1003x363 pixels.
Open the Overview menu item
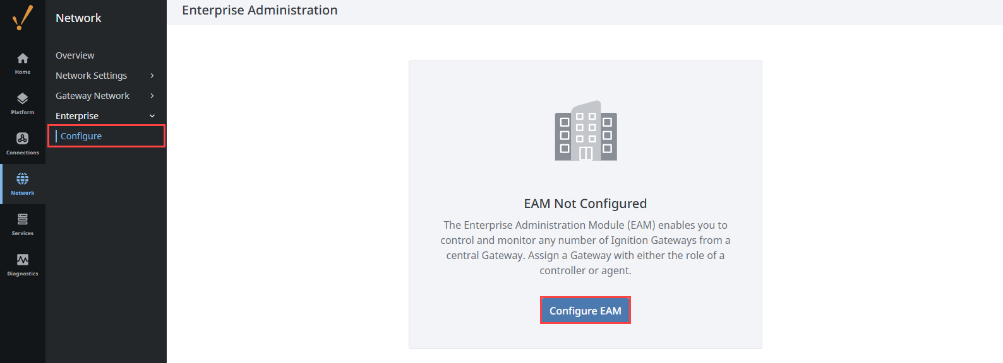(75, 55)
